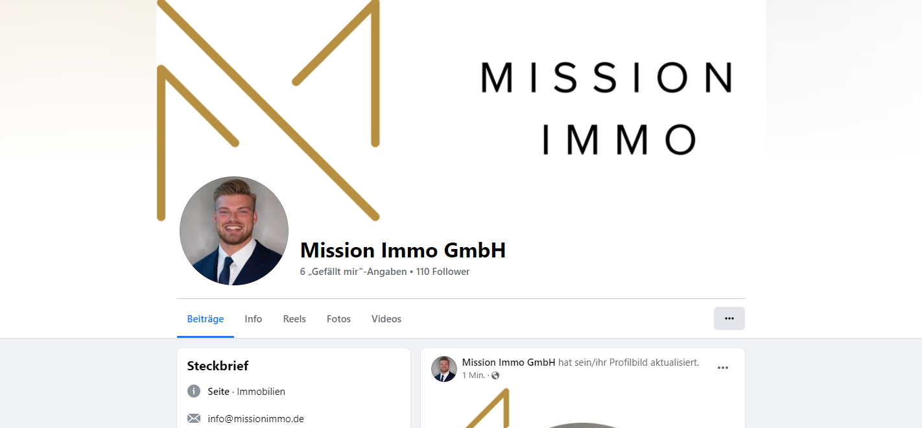
Task: Click the info icon in Steckbrief
Action: click(x=194, y=391)
